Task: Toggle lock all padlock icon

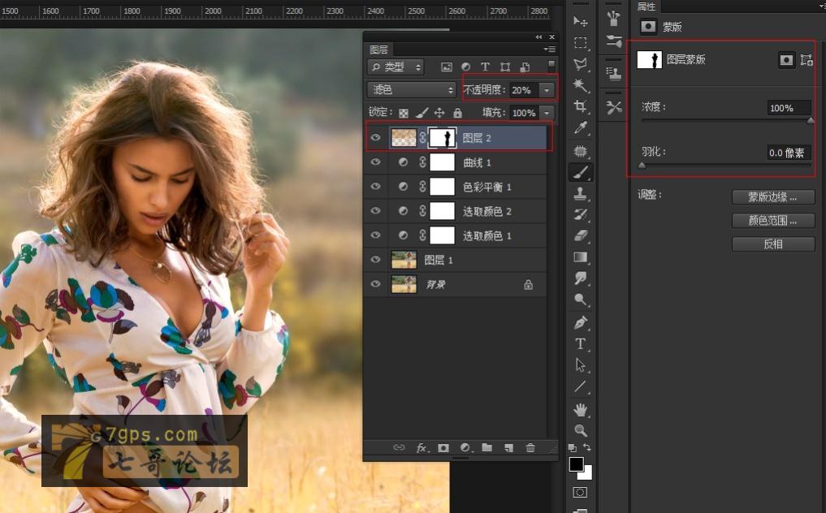Action: click(x=458, y=113)
